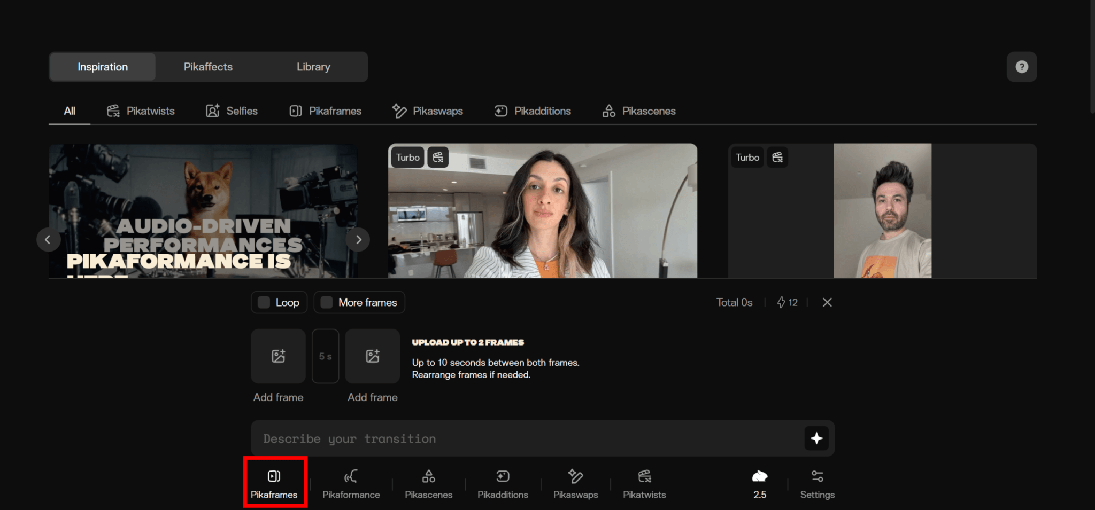Select the Pikaformance tool
Viewport: 1095px width, 510px height.
(x=351, y=484)
